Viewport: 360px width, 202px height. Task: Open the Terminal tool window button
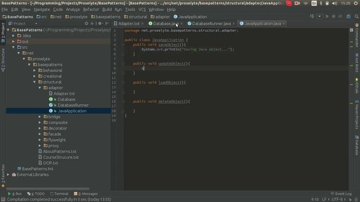pos(59,194)
